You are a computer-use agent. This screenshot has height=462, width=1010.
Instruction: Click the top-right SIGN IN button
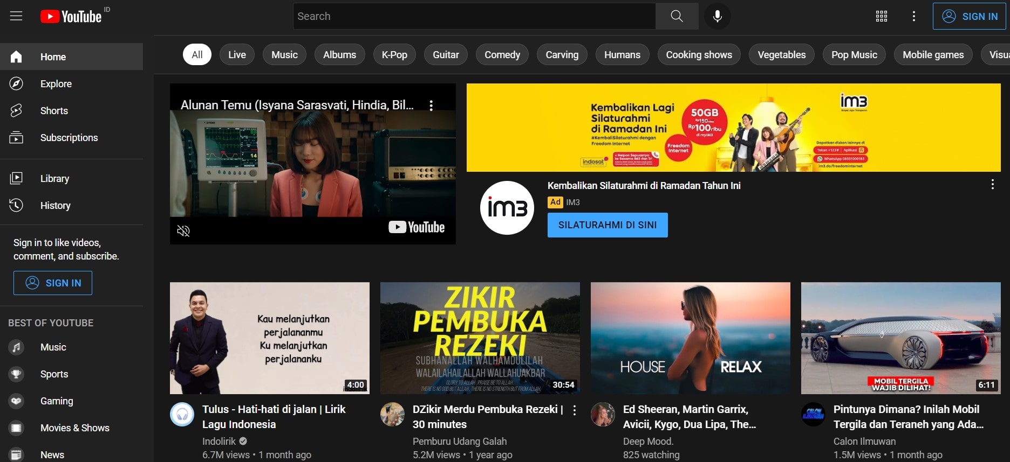(970, 16)
